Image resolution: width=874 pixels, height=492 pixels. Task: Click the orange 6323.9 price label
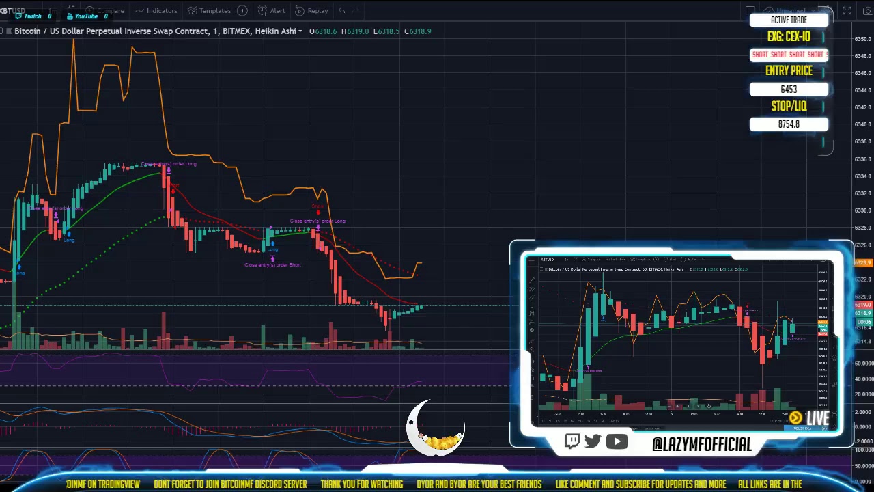point(864,262)
